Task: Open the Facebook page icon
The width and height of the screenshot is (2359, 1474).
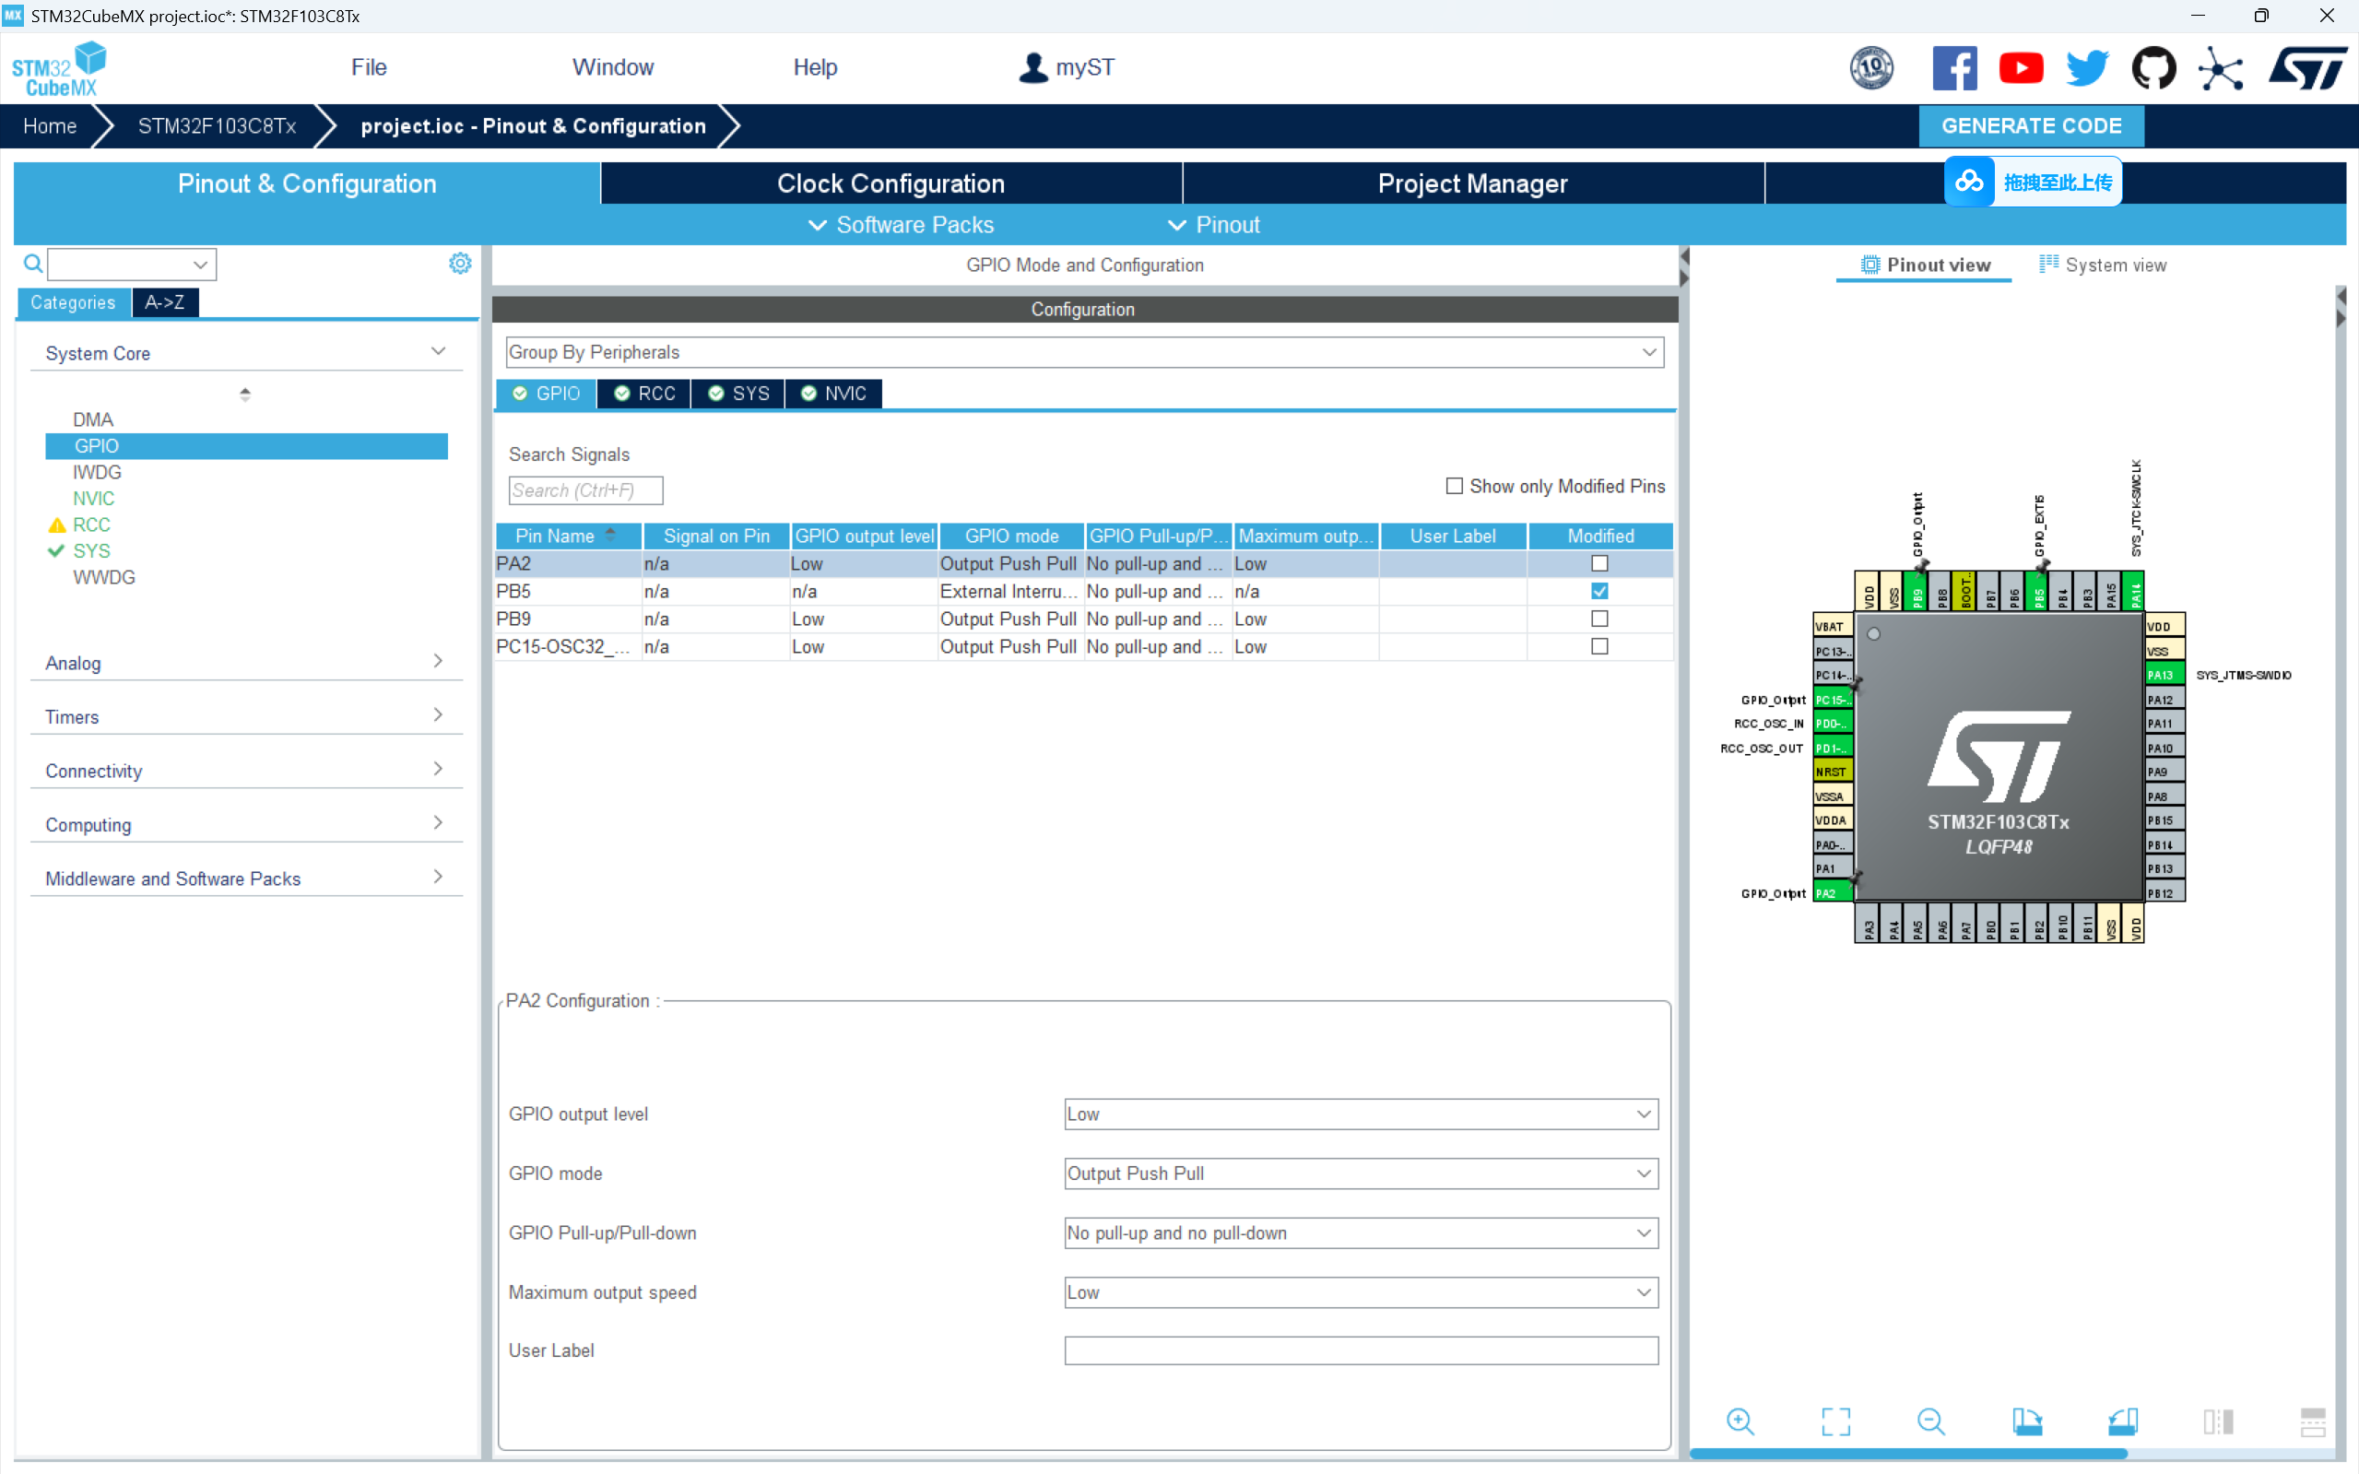Action: pyautogui.click(x=1954, y=68)
